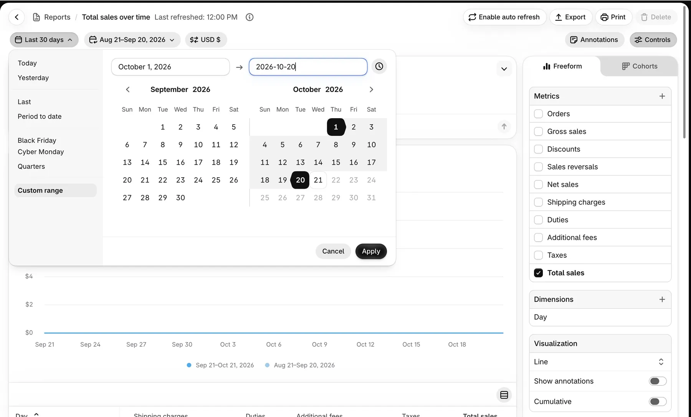Click the clock icon beside end date
Screen dimensions: 691x417
click(379, 66)
